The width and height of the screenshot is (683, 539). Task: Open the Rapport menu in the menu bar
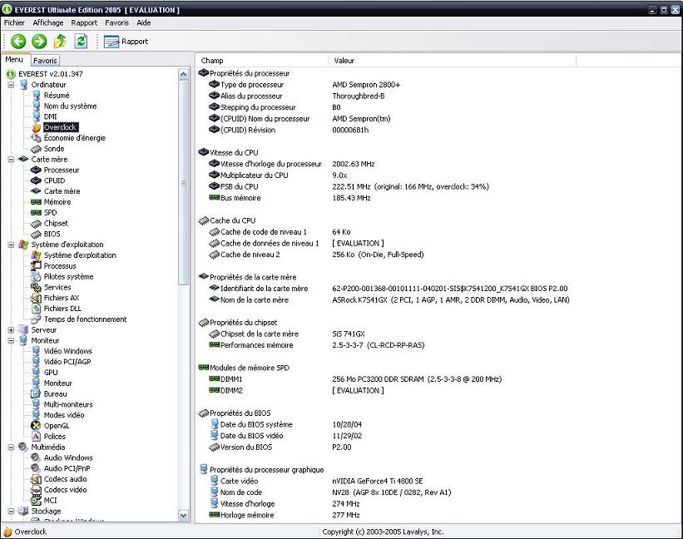(x=84, y=22)
